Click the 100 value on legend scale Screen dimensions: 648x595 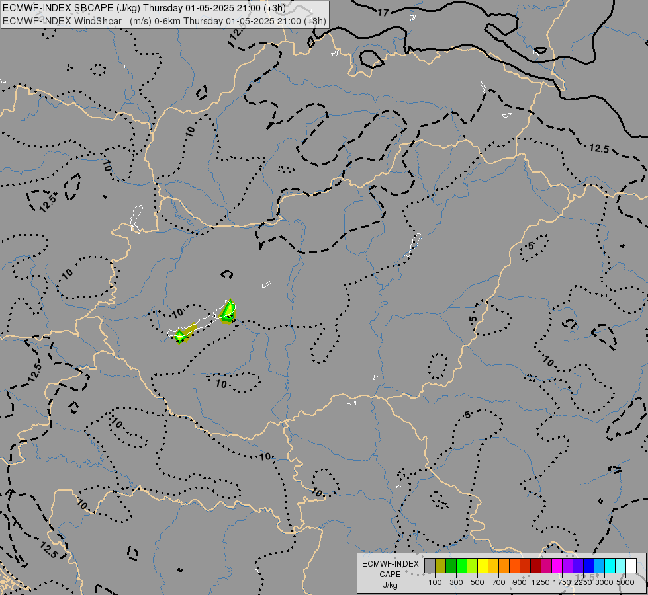click(435, 582)
